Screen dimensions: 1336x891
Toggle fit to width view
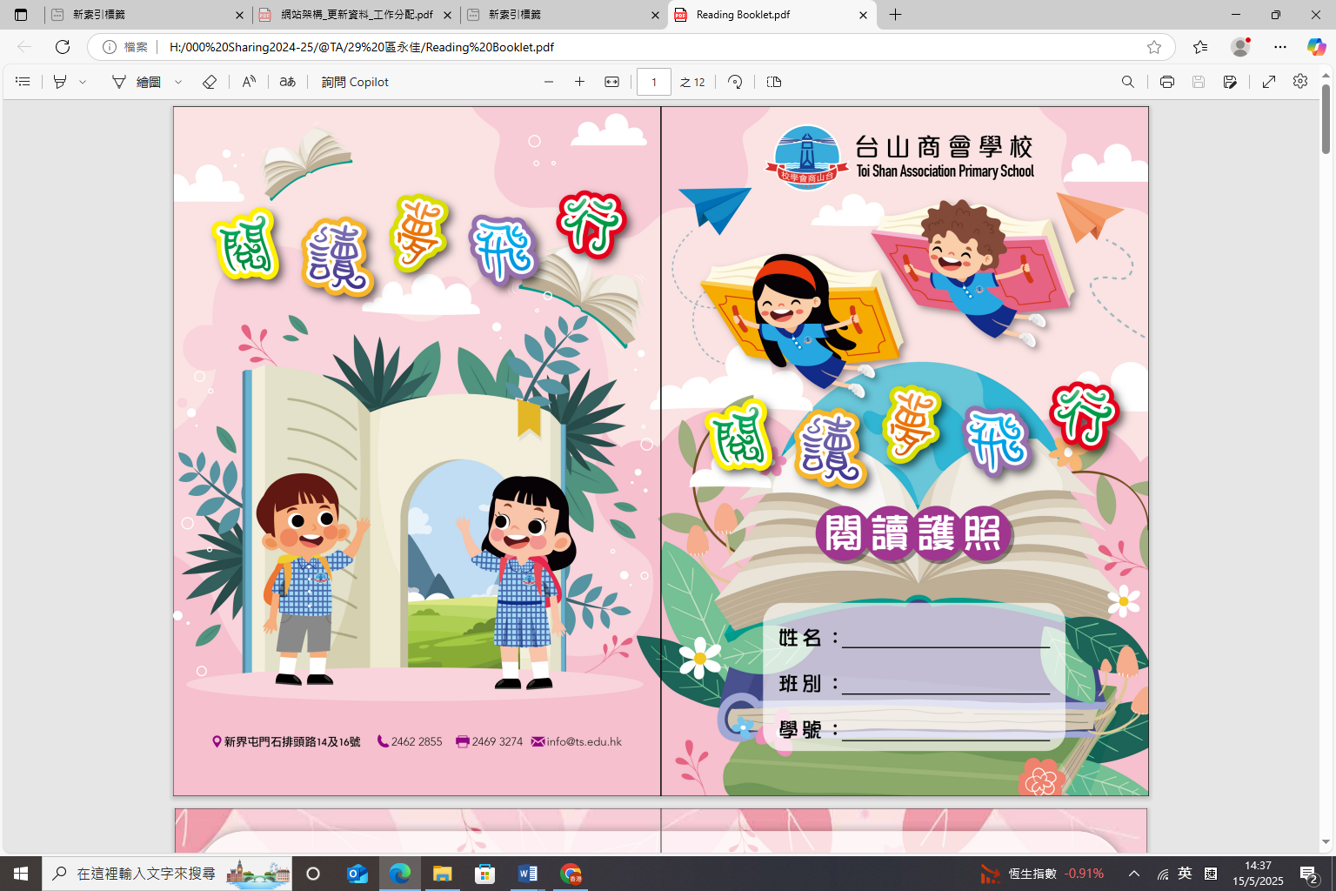(611, 82)
